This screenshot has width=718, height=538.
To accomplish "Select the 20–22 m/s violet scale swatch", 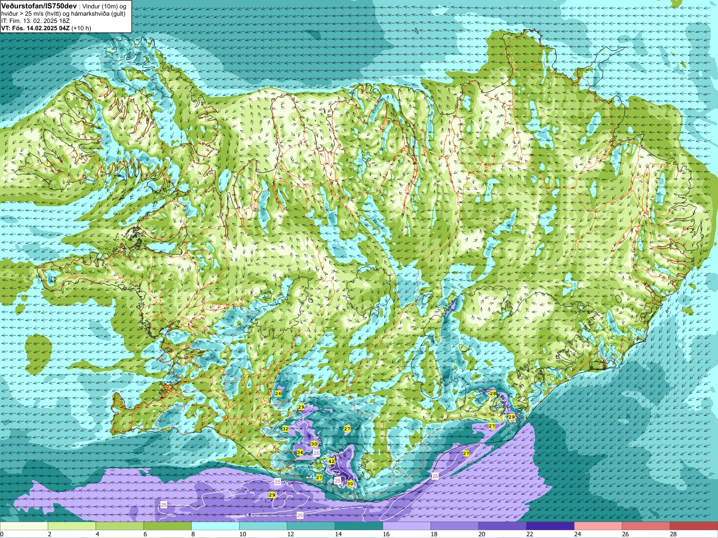I will click(503, 526).
